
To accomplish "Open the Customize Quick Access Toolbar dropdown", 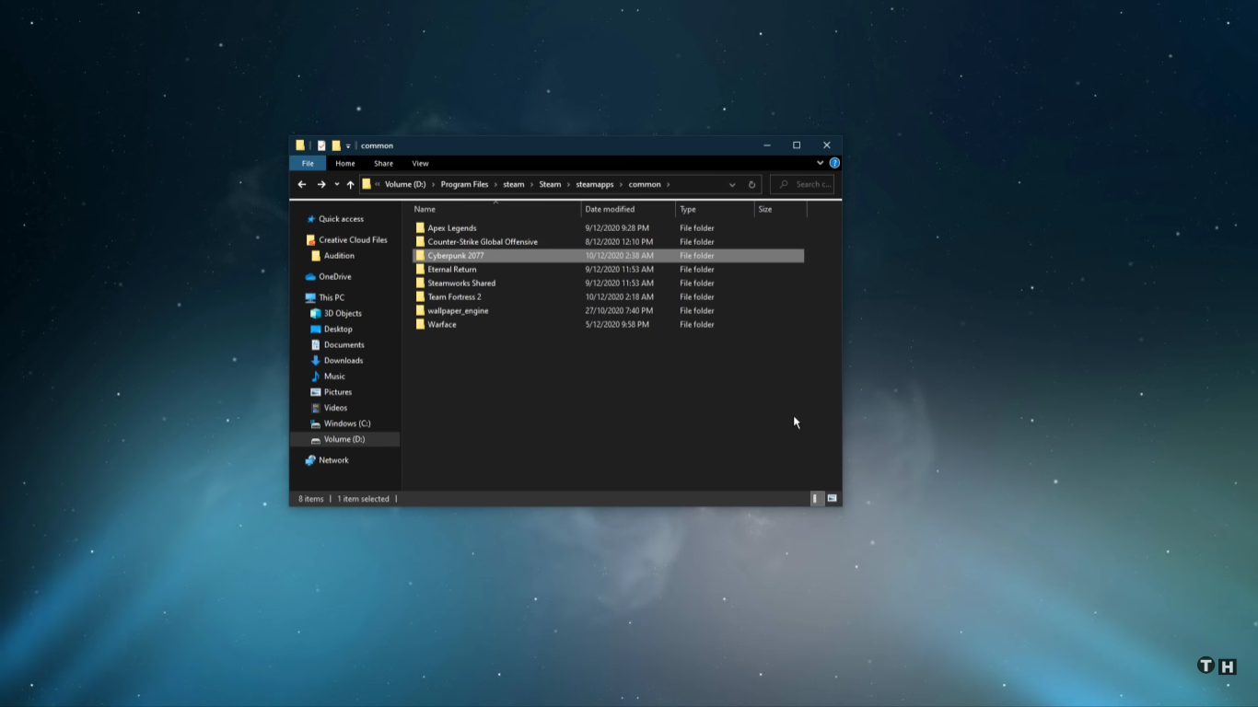I will pos(348,145).
